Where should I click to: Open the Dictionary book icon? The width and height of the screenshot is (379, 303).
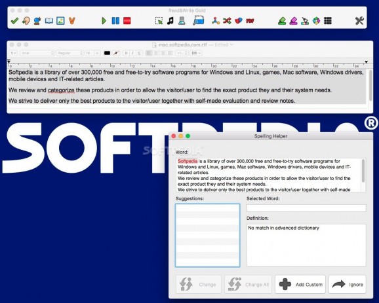(49, 21)
